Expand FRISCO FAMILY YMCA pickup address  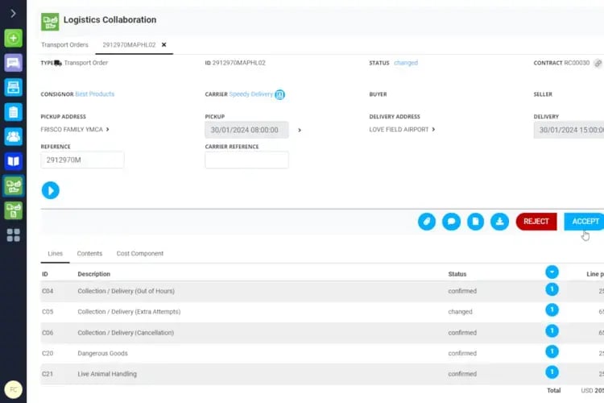coord(107,130)
